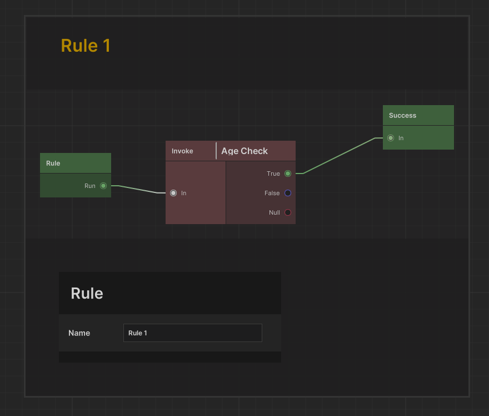Select the True output port
The image size is (489, 416).
288,174
